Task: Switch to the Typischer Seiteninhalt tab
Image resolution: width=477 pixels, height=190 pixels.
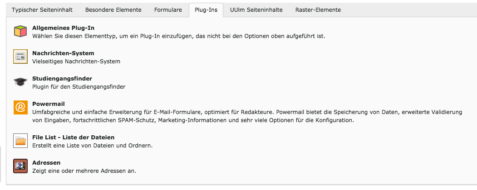Action: (42, 9)
